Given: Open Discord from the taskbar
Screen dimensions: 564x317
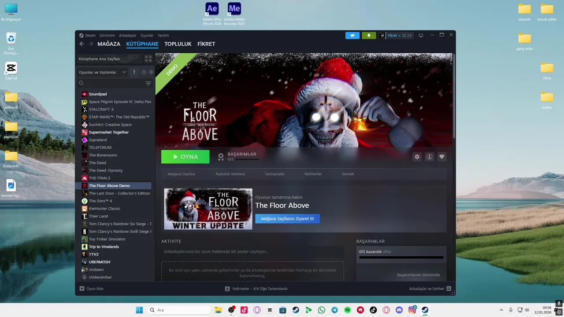Looking at the screenshot, I should point(399,310).
